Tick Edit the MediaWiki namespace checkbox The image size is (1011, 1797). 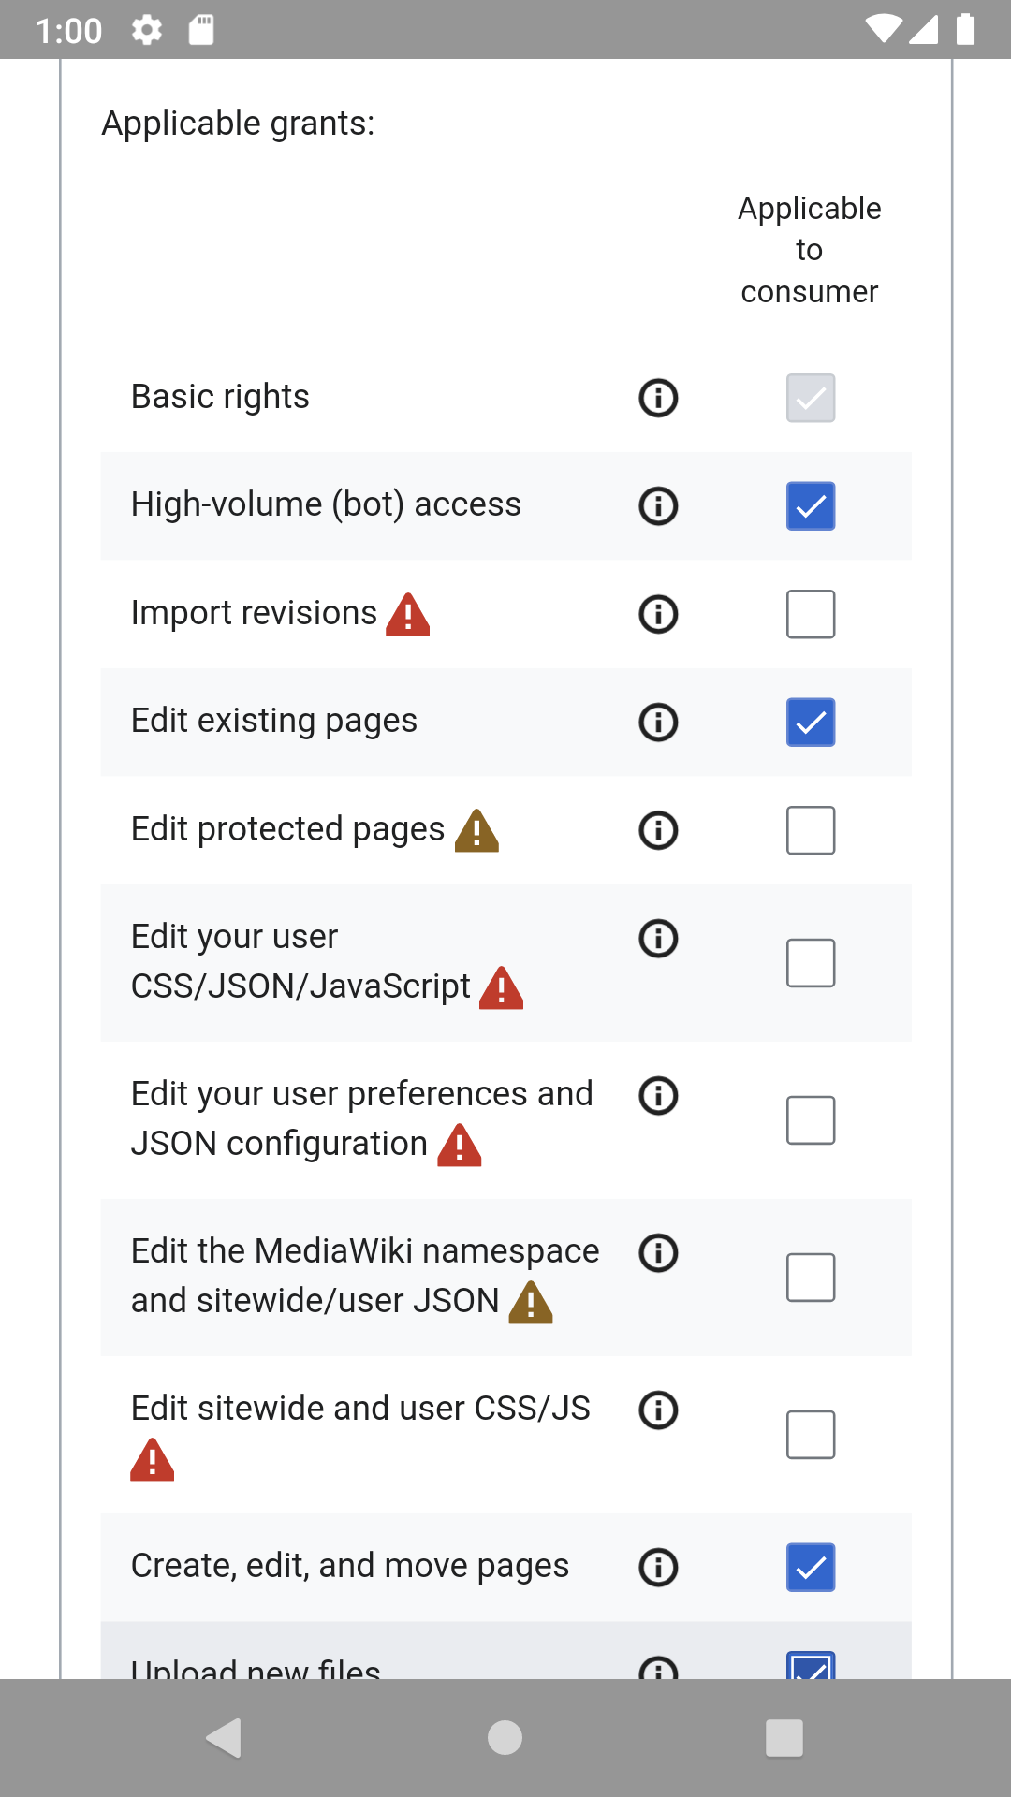[x=811, y=1278]
